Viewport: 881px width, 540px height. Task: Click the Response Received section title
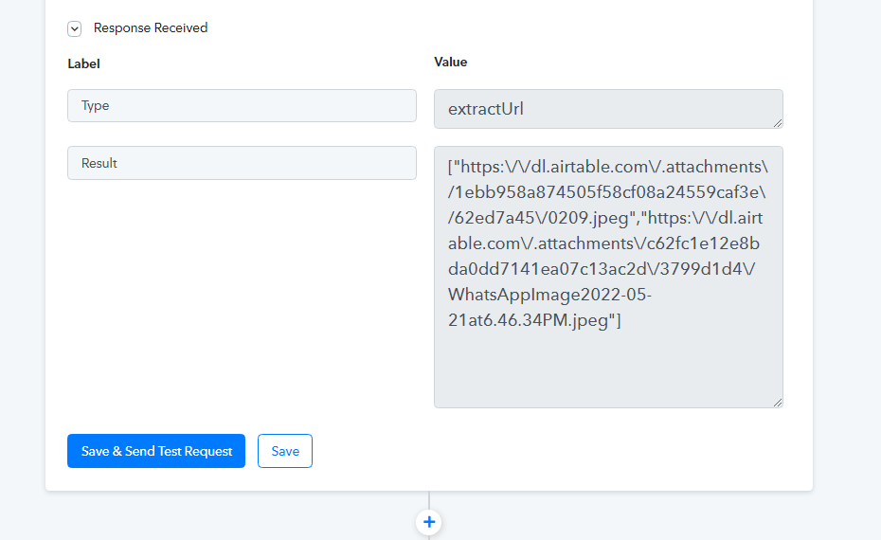pos(151,28)
